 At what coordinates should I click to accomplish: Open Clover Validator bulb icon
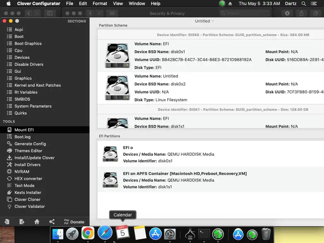9,206
